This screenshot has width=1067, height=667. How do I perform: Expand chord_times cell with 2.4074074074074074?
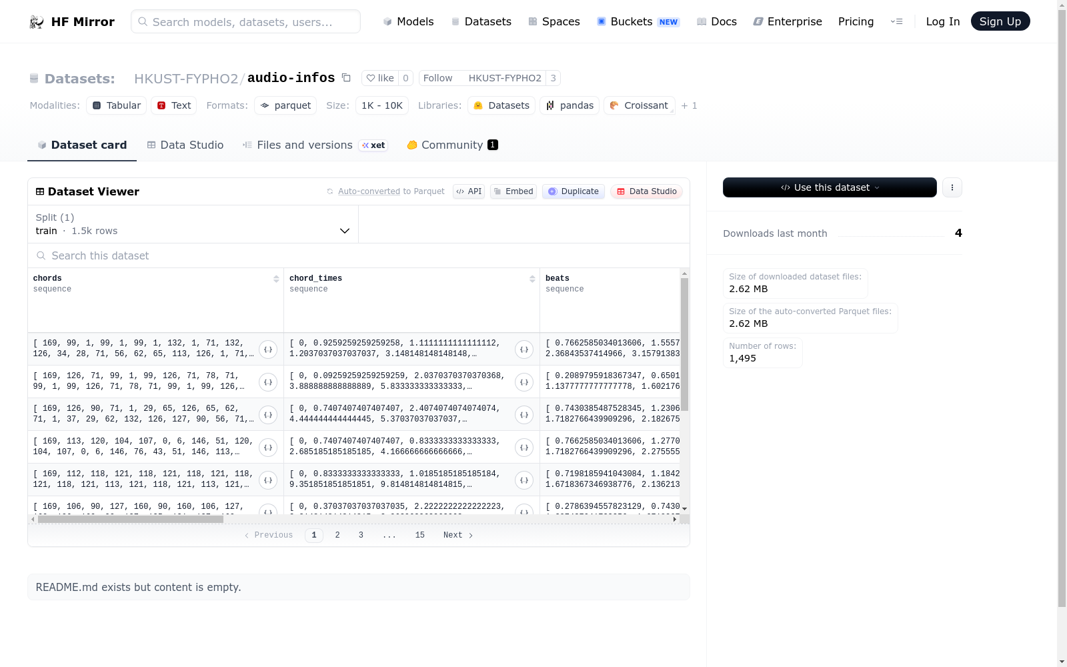point(524,414)
